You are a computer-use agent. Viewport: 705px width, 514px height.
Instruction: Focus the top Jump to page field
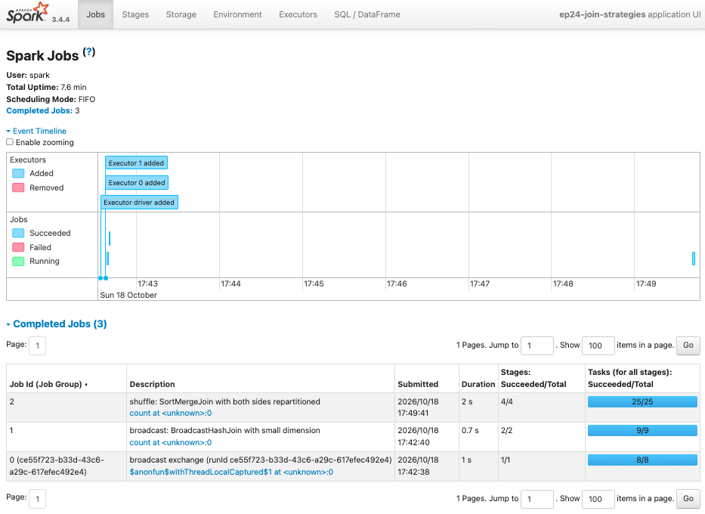pyautogui.click(x=536, y=345)
